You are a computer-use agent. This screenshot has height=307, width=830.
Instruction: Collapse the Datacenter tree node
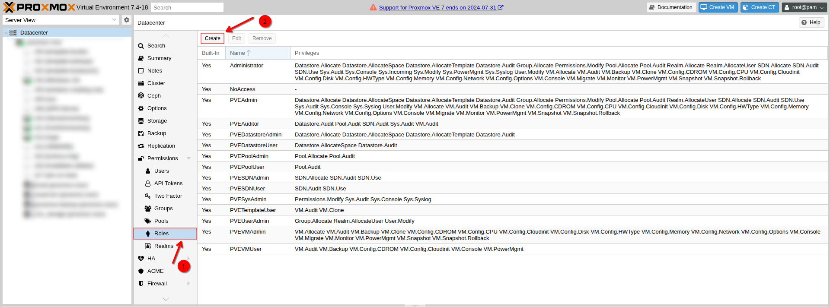[x=6, y=33]
